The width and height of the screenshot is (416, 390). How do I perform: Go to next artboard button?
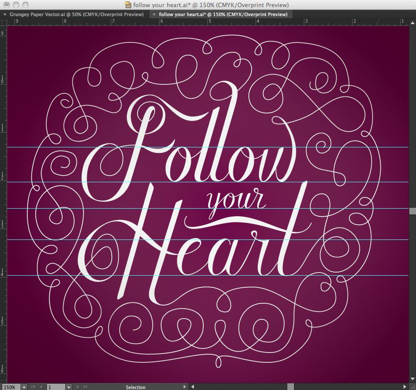[x=78, y=387]
